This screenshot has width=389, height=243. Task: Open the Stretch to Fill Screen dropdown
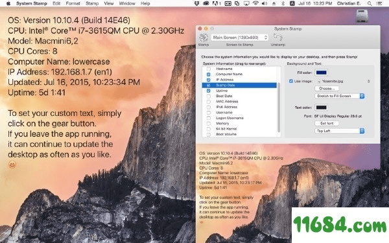[339, 96]
